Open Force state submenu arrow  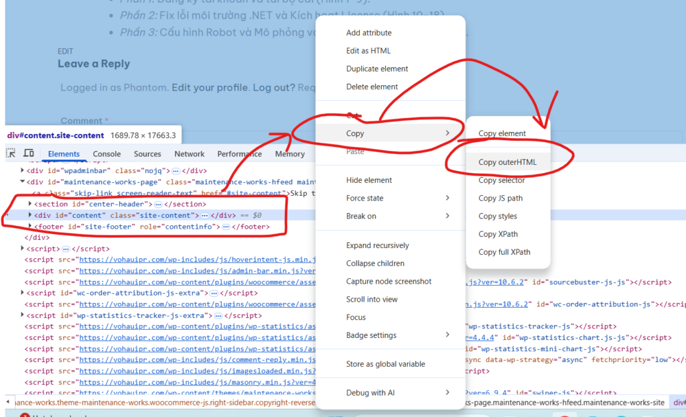coord(448,198)
